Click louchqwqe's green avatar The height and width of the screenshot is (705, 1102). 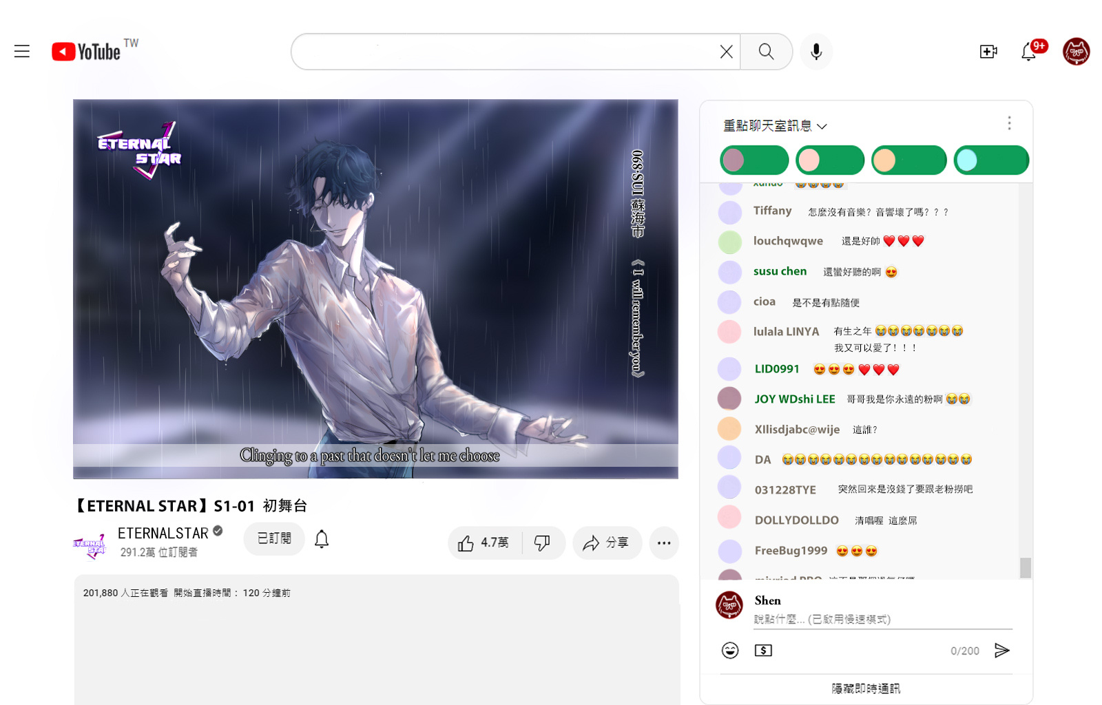[x=730, y=242]
